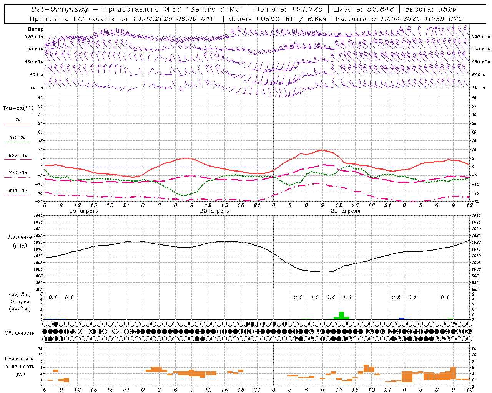Click the "Давление" pressure panel label
This screenshot has height=393, width=492.
(x=20, y=237)
